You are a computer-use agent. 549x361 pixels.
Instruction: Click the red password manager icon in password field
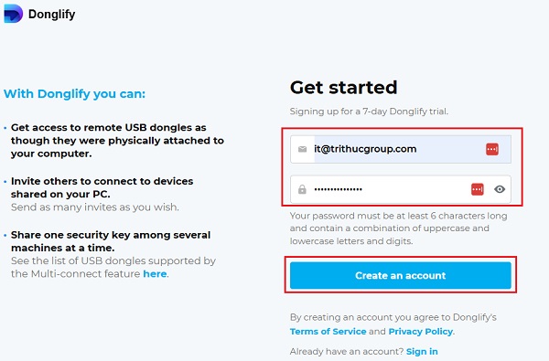(478, 189)
